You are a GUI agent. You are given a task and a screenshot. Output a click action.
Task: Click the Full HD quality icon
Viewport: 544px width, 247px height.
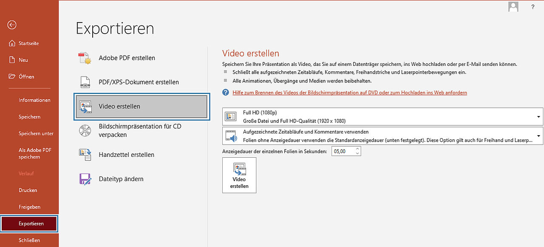point(231,116)
